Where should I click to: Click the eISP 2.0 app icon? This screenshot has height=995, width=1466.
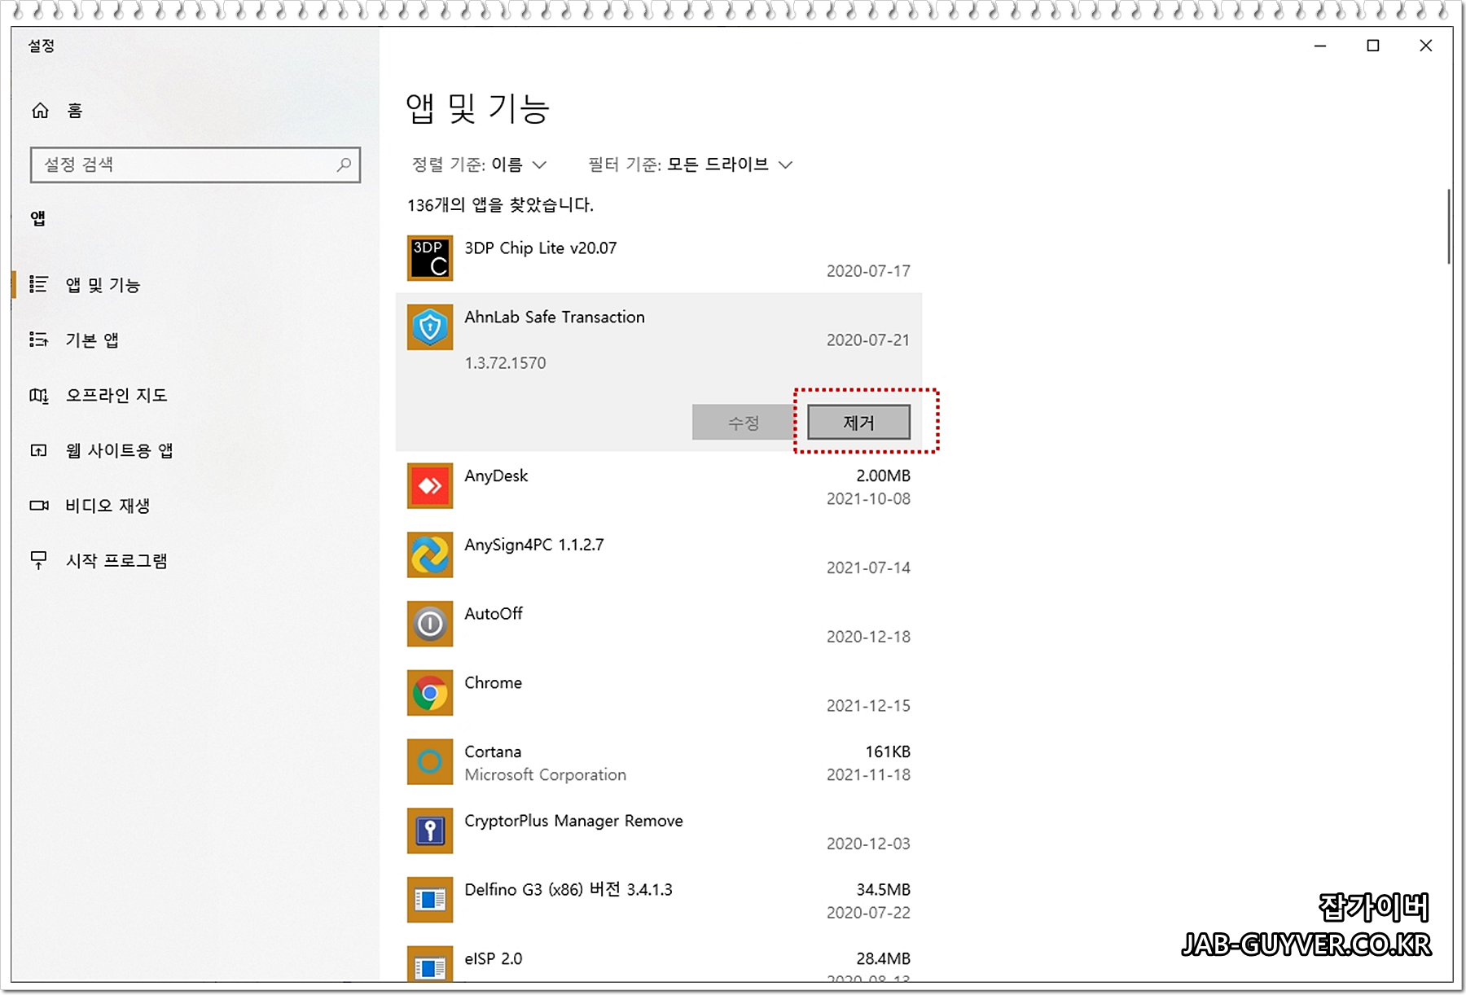pyautogui.click(x=430, y=964)
